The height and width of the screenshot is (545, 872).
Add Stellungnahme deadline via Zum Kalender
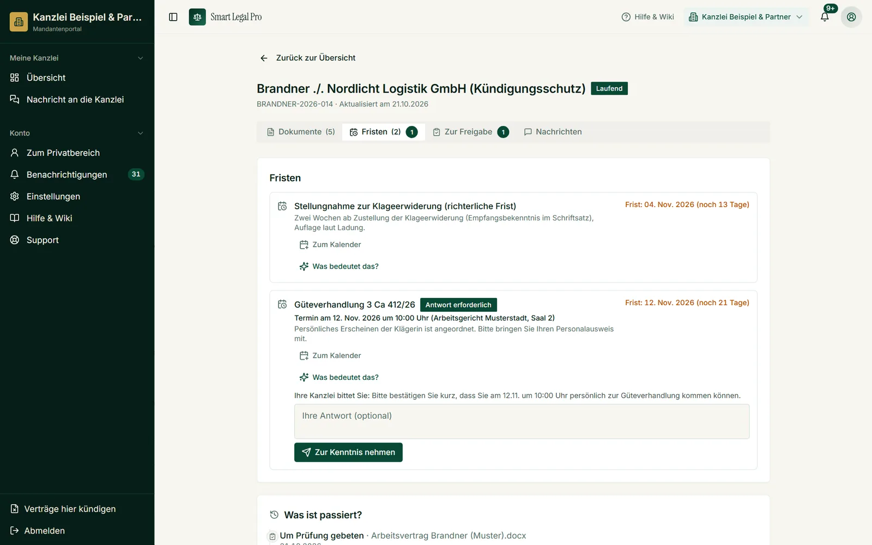[x=330, y=245]
